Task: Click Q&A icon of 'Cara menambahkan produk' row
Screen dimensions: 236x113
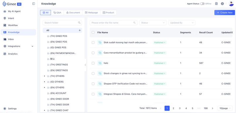Action: 100,53
